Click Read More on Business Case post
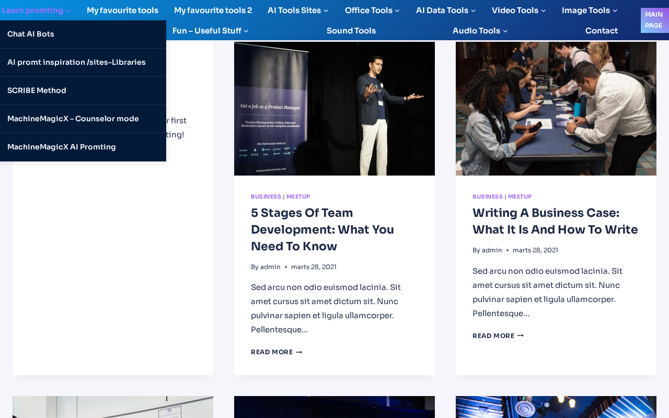Viewport: 669px width, 418px height. (x=498, y=336)
